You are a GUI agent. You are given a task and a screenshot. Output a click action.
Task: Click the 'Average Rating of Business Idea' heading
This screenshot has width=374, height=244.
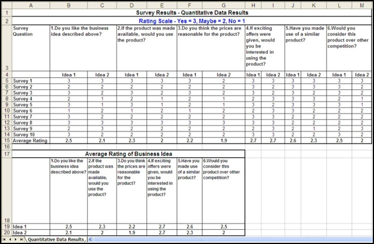[x=128, y=154]
